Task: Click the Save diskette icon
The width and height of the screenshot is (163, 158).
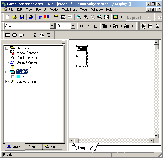Action: click(x=21, y=17)
